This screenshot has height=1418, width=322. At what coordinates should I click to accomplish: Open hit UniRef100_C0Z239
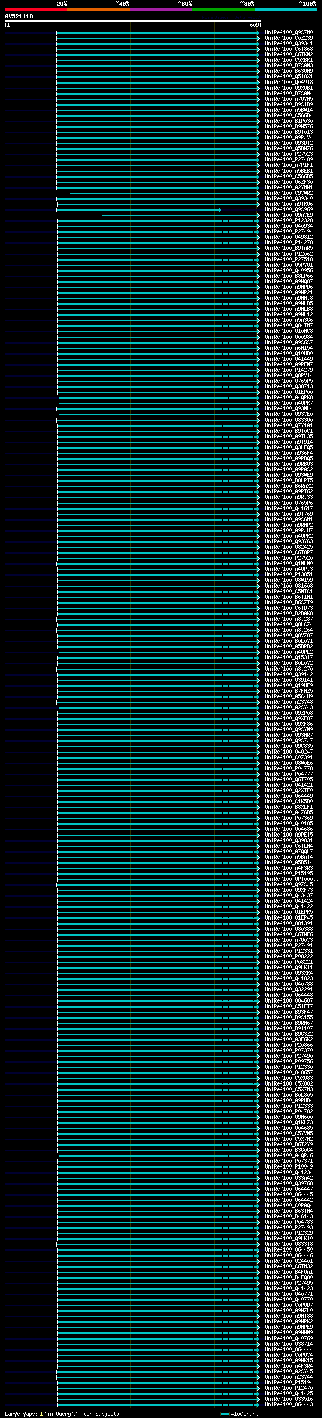point(289,38)
